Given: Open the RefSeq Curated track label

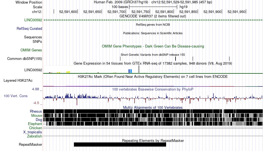Looking at the screenshot, I should coord(29,29).
